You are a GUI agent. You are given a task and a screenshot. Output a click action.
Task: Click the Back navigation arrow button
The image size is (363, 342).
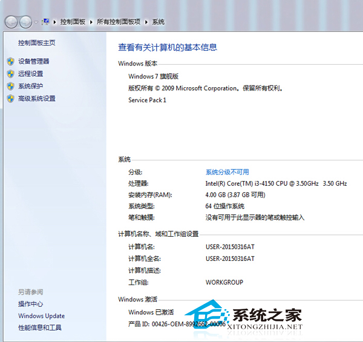click(11, 22)
